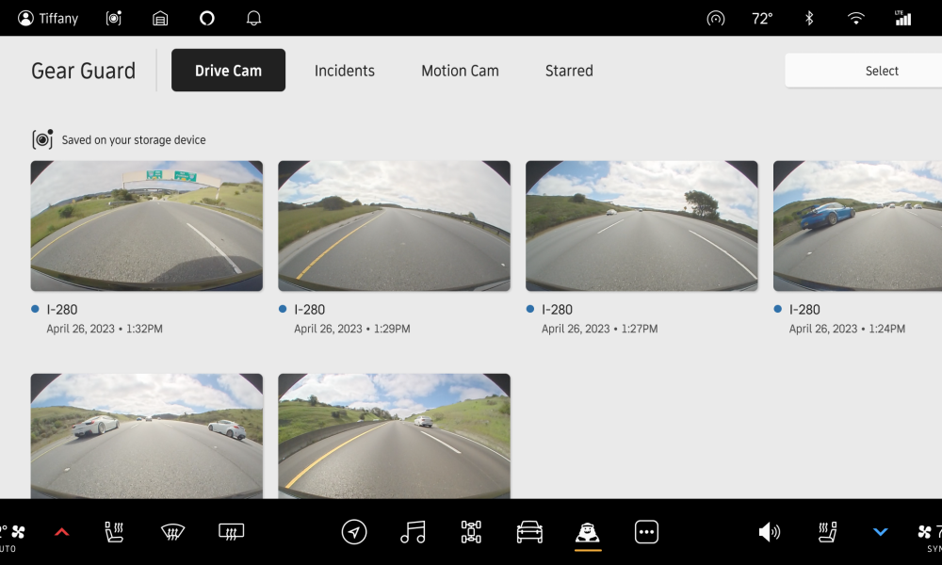
Task: Open the Gear Guard mascot icon
Action: tap(588, 533)
